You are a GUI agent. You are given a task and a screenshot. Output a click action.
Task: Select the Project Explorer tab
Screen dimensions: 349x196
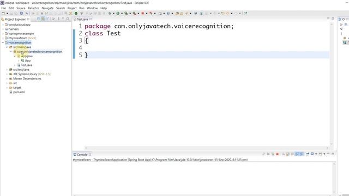pyautogui.click(x=15, y=20)
